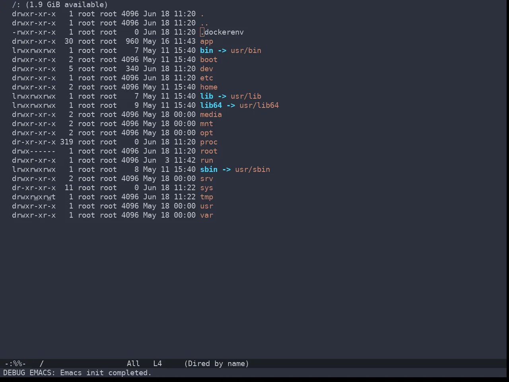Screen dimensions: 509x382
Task: Click the usr/sbin symlink target
Action: (x=253, y=170)
